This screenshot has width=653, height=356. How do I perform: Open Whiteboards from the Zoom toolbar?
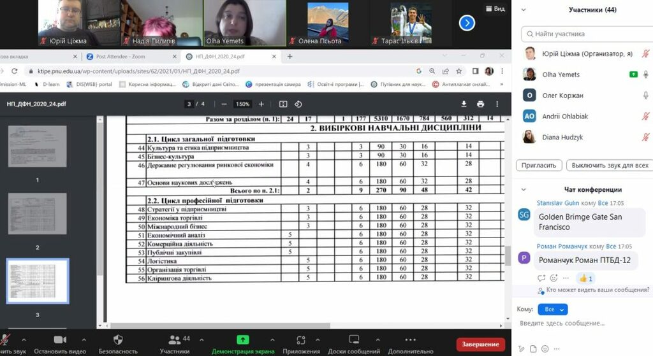(354, 339)
